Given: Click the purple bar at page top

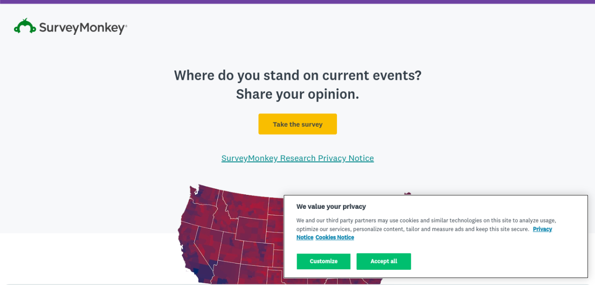Looking at the screenshot, I should tap(297, 2).
